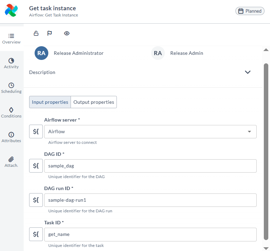Click the blue RA Release Administrator avatar
270x251 pixels.
tap(41, 53)
